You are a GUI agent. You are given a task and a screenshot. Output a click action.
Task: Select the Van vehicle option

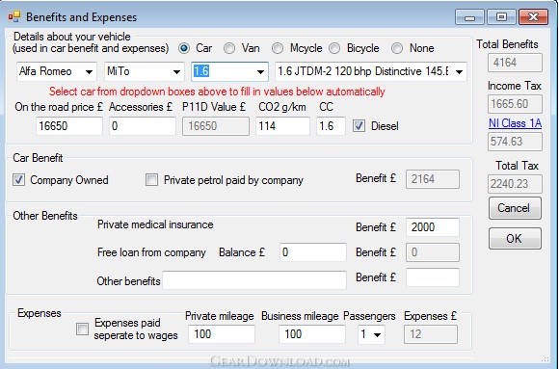(229, 48)
